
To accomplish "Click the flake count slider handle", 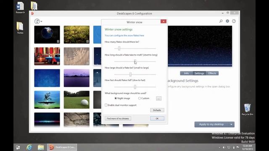I will (119, 49).
